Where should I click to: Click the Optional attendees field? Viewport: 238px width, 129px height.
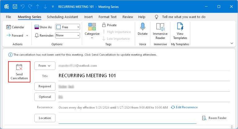(x=144, y=97)
